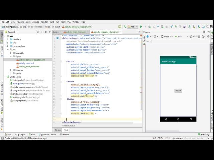This screenshot has width=214, height=160.
Task: Open the Event Log button
Action: 204,134
